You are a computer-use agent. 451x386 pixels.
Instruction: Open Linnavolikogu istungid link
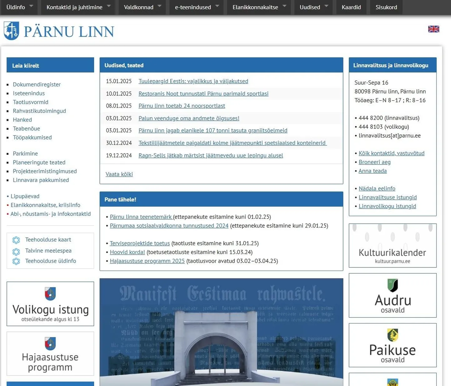[387, 206]
